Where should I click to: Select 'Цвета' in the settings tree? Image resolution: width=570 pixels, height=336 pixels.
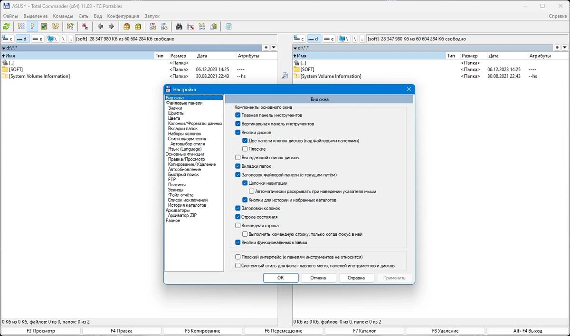pos(174,118)
